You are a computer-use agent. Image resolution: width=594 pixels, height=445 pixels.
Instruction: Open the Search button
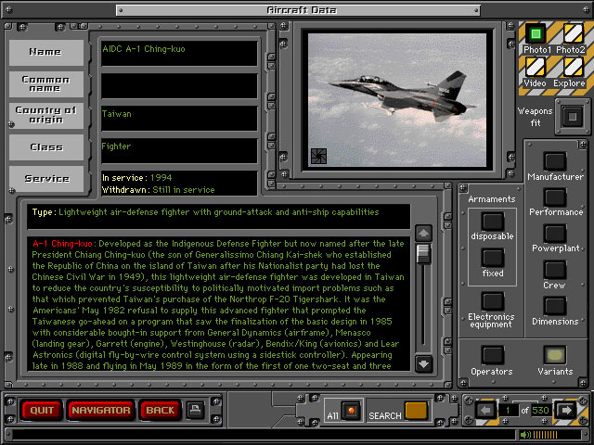416,411
